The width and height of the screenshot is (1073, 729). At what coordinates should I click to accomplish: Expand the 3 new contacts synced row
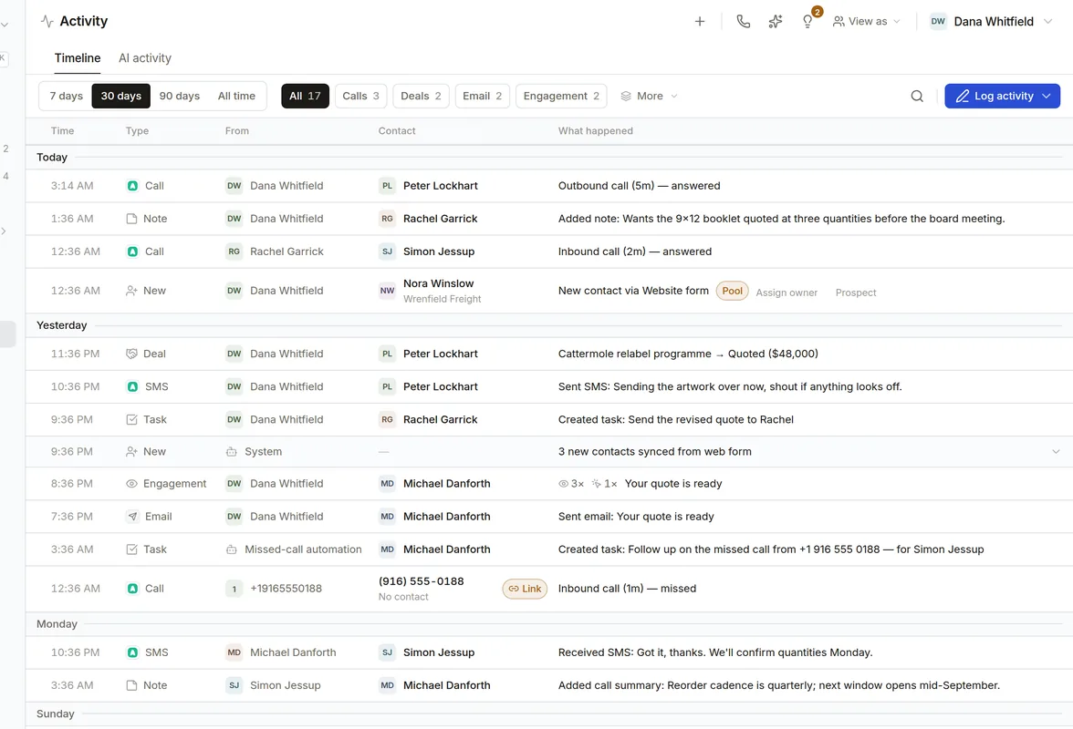(x=1056, y=452)
